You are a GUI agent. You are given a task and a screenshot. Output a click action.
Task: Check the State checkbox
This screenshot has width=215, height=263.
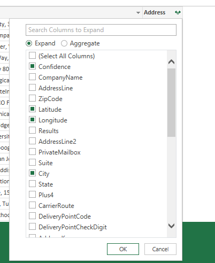tap(32, 184)
